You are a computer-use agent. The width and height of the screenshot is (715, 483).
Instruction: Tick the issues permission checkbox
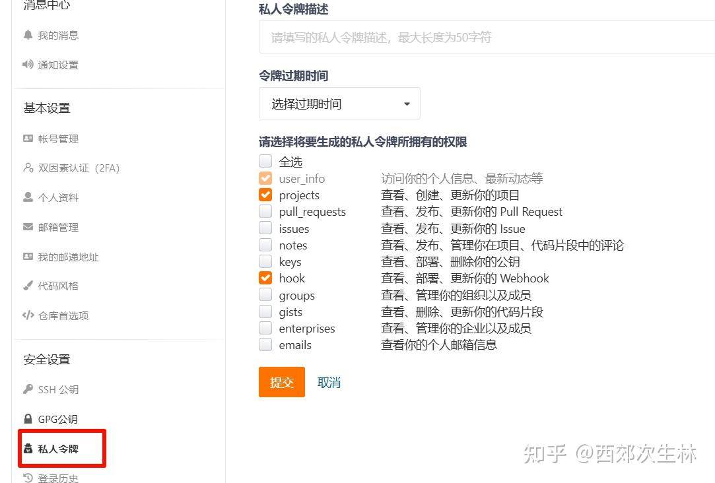pyautogui.click(x=265, y=228)
